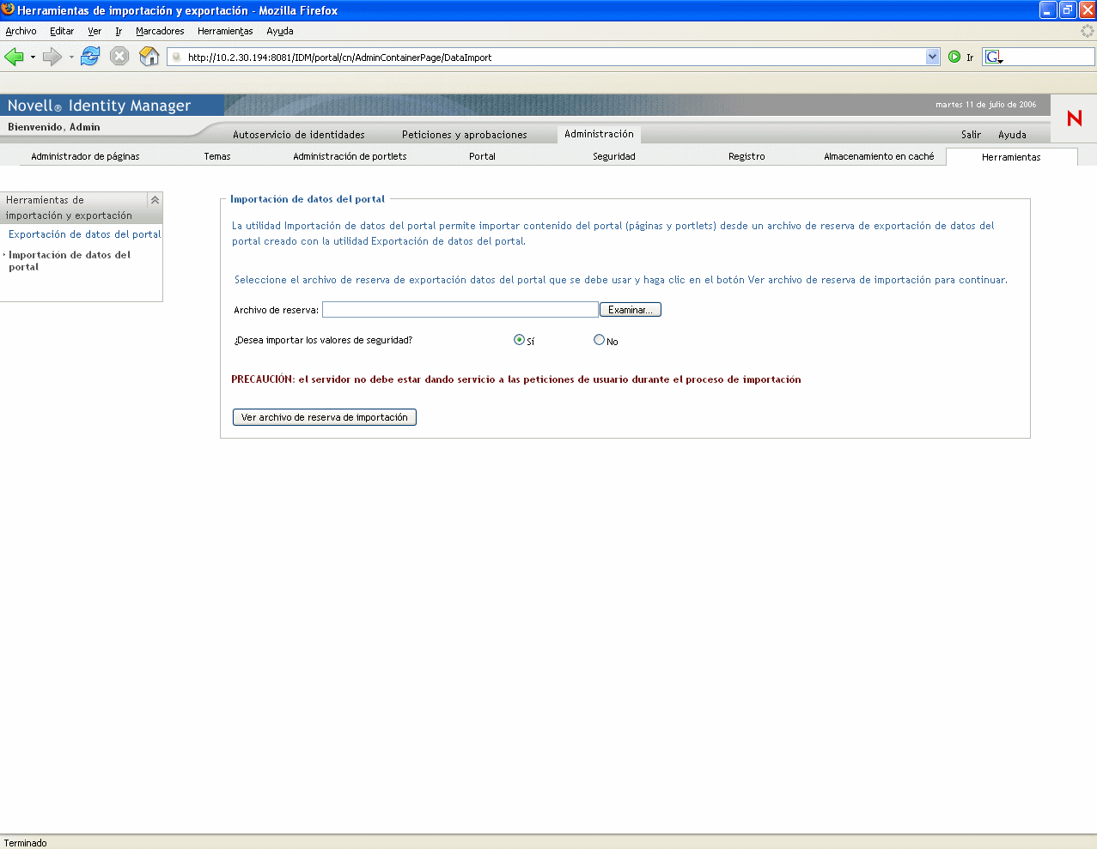Click the Google search engine icon
This screenshot has width=1097, height=849.
[994, 58]
